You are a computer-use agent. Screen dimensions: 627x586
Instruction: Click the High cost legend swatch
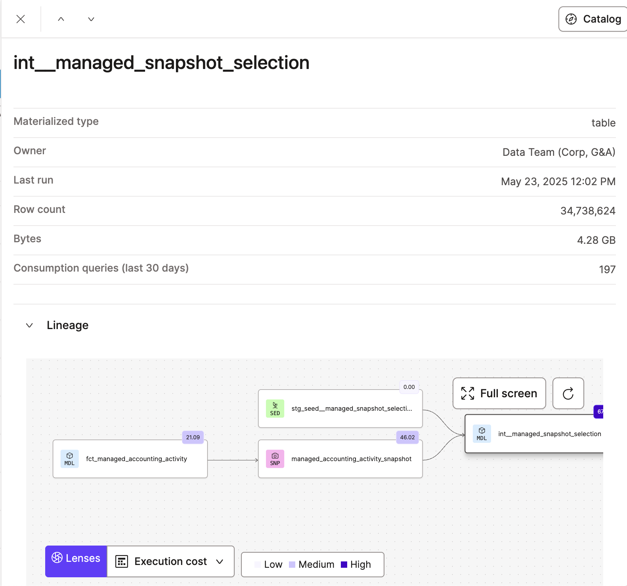(x=344, y=564)
